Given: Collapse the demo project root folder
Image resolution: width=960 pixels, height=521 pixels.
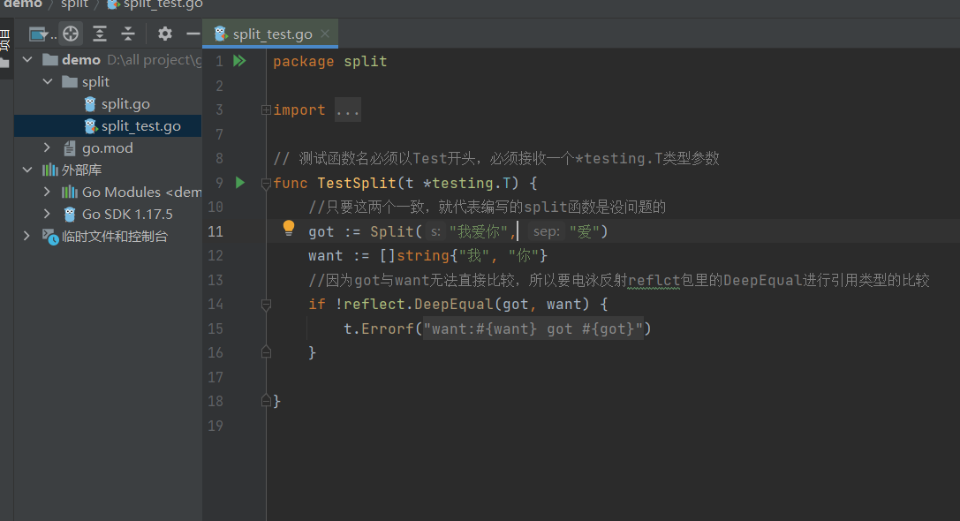Looking at the screenshot, I should (x=27, y=60).
